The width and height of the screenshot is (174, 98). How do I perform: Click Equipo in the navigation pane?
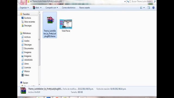click(x=25, y=83)
